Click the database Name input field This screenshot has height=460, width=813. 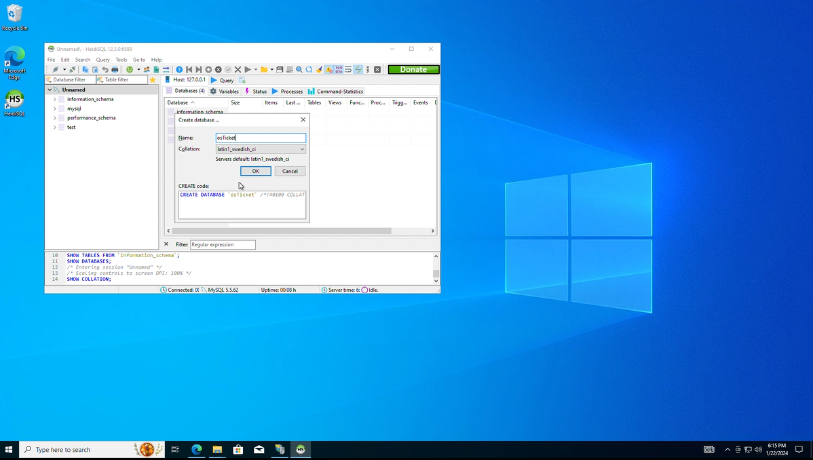261,138
